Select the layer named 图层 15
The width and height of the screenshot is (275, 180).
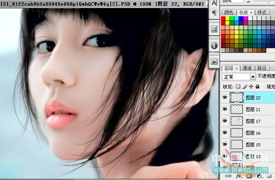[253, 144]
